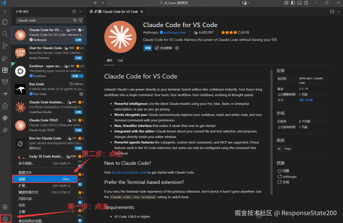Filter extensions using the funnel icon

pos(81,20)
